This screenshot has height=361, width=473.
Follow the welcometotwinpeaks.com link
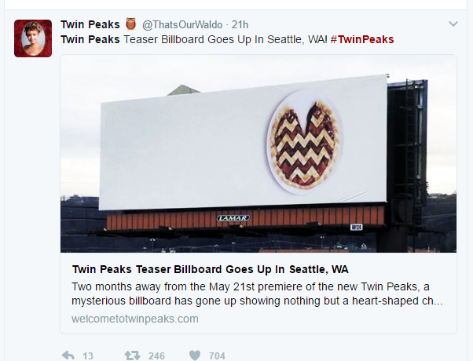pyautogui.click(x=134, y=319)
